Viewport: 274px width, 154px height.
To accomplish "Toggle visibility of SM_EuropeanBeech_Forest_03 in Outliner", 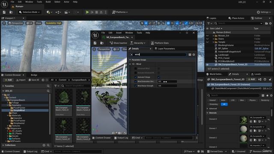I will [x=207, y=65].
